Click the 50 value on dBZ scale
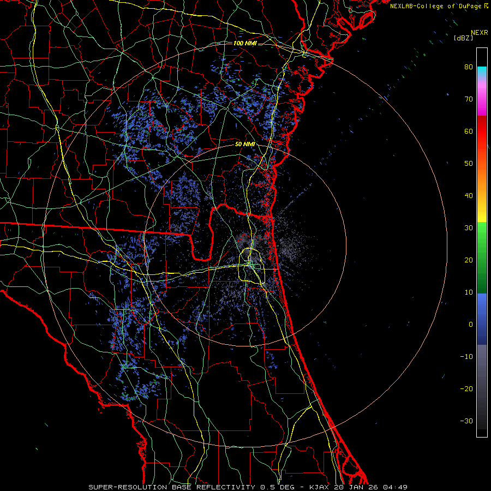The width and height of the screenshot is (491, 491). coord(469,164)
